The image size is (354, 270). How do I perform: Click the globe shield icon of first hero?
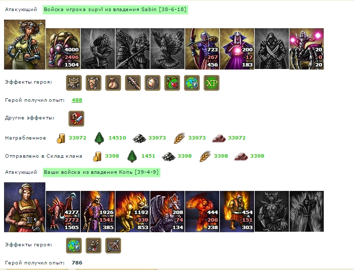tap(192, 83)
